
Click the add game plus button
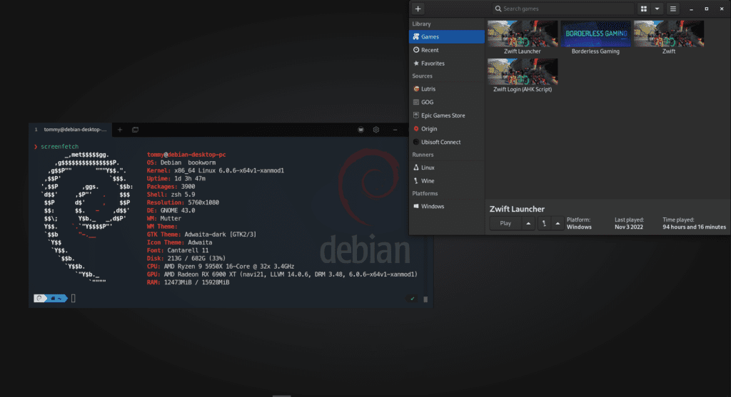pyautogui.click(x=418, y=9)
